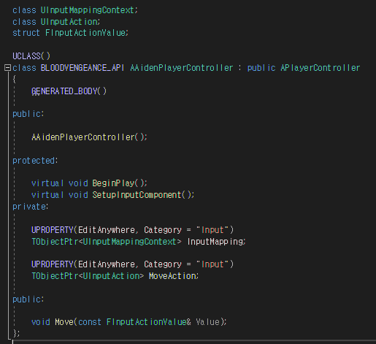Click the virtual keyword on the SetupInputComponent line

click(x=47, y=195)
